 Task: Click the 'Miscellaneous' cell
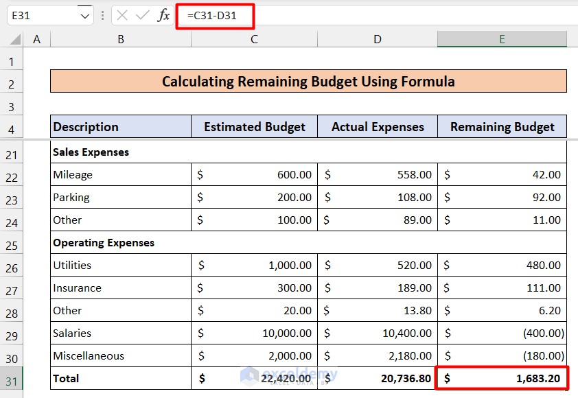point(121,355)
